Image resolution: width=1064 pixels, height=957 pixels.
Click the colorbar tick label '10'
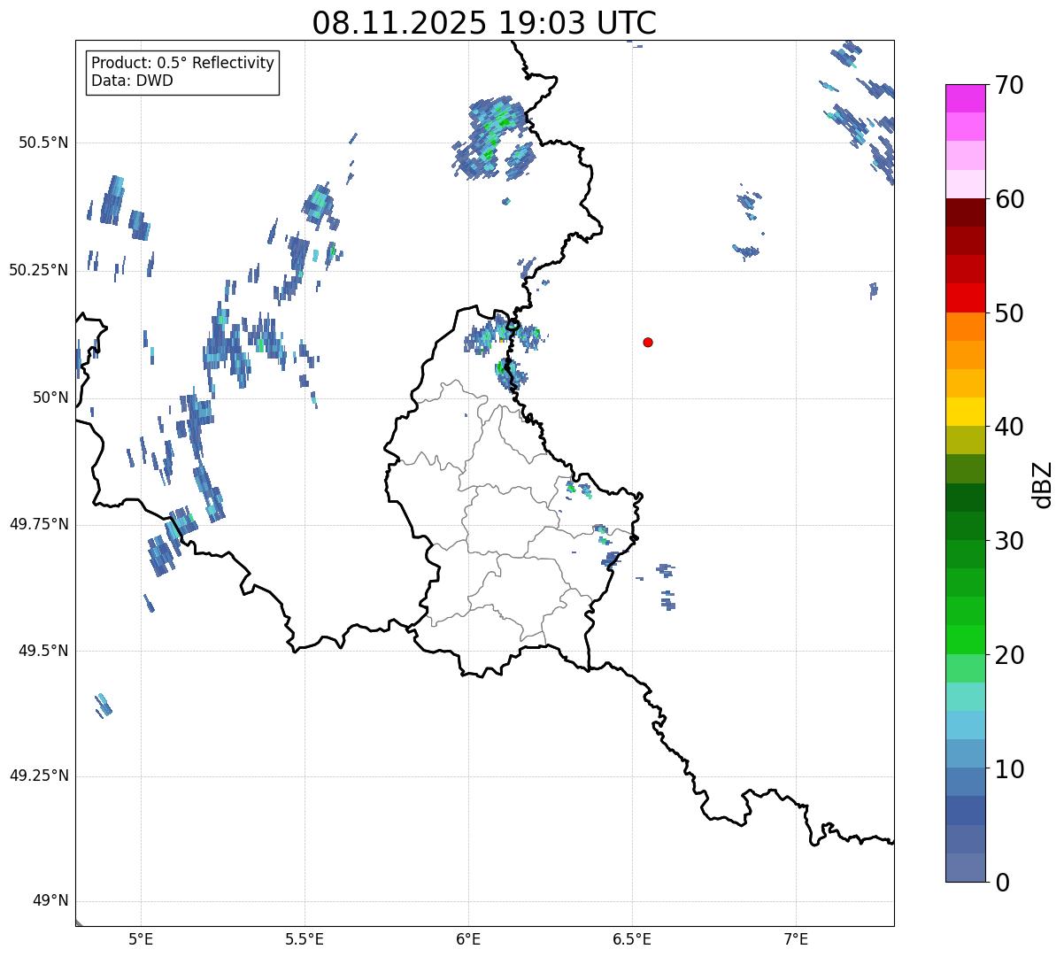[x=1009, y=769]
